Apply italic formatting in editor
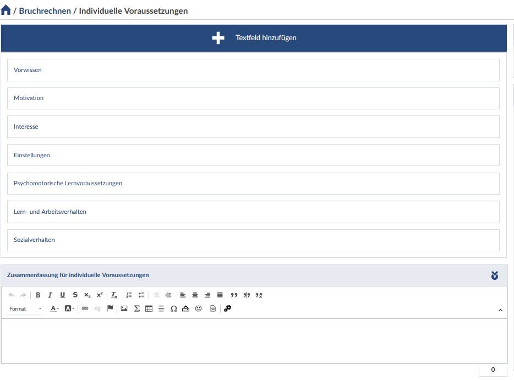514x381 pixels. pos(50,295)
